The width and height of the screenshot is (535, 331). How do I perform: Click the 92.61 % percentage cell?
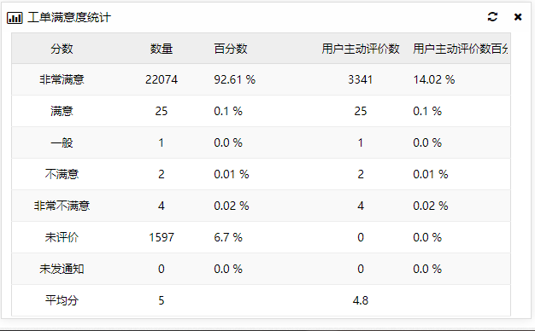coord(235,79)
